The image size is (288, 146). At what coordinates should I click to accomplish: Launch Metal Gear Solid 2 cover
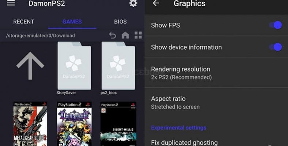click(30, 124)
